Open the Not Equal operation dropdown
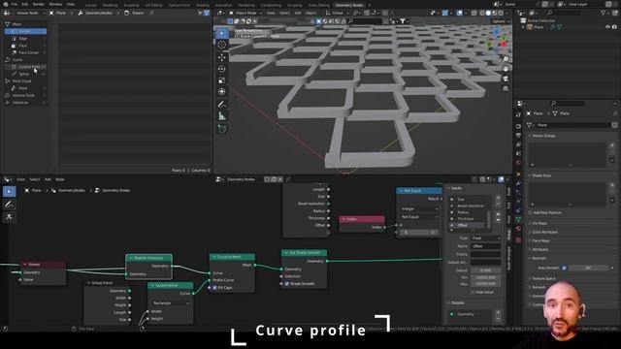Viewport: 621px width, 349px height. [x=419, y=217]
